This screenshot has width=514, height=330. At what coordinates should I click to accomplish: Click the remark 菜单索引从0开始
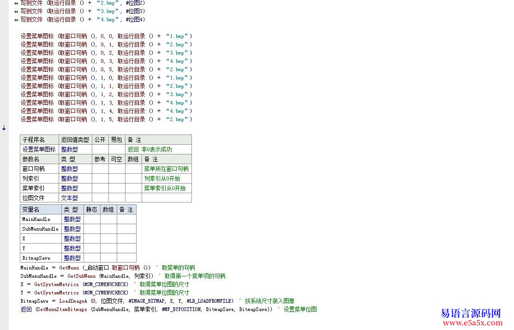click(165, 188)
